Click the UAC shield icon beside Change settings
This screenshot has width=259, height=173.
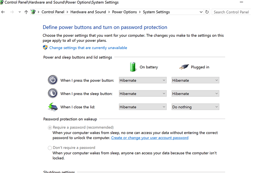(x=45, y=47)
